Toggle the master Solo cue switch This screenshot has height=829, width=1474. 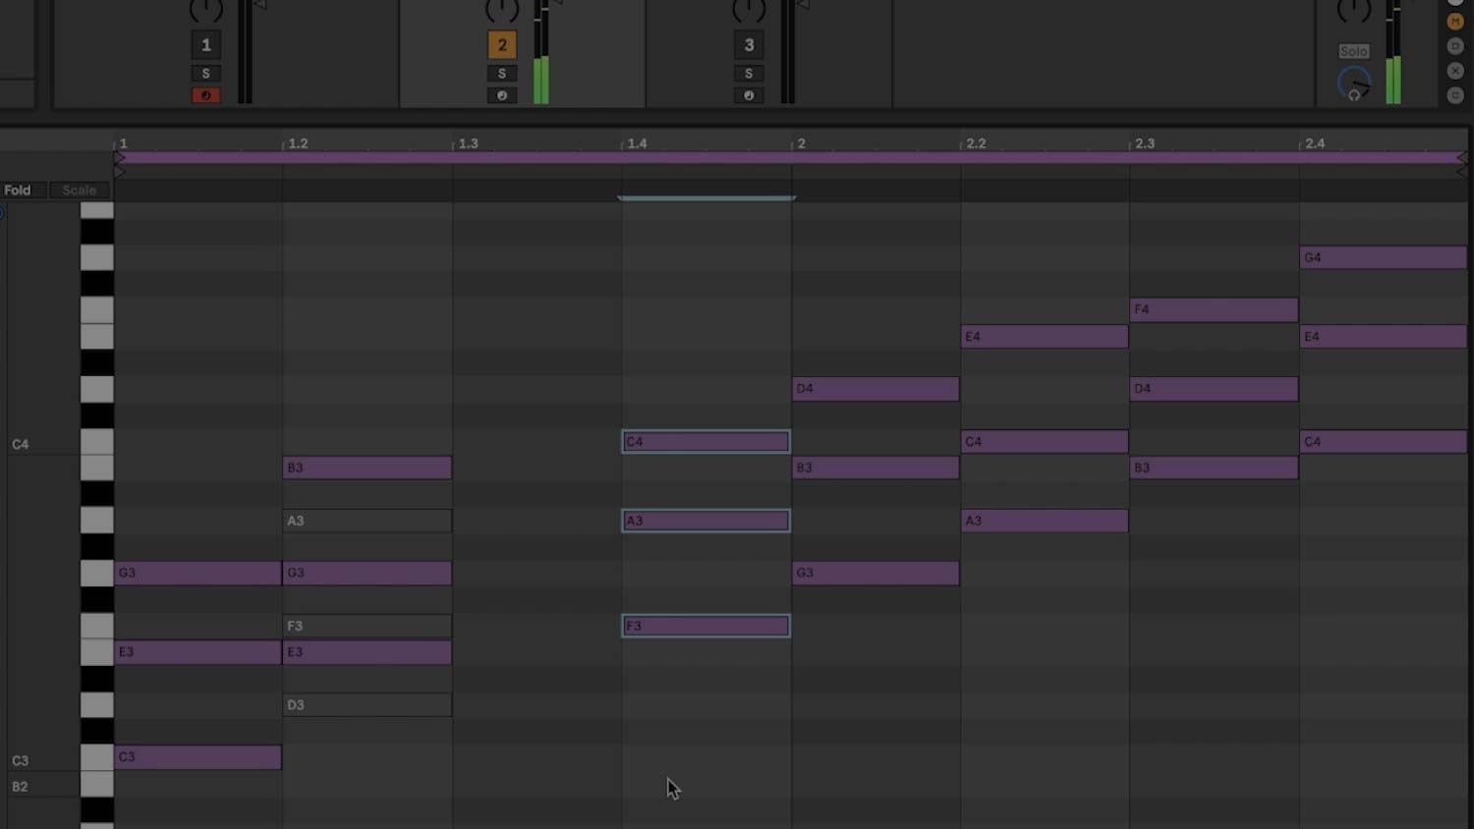pos(1353,51)
